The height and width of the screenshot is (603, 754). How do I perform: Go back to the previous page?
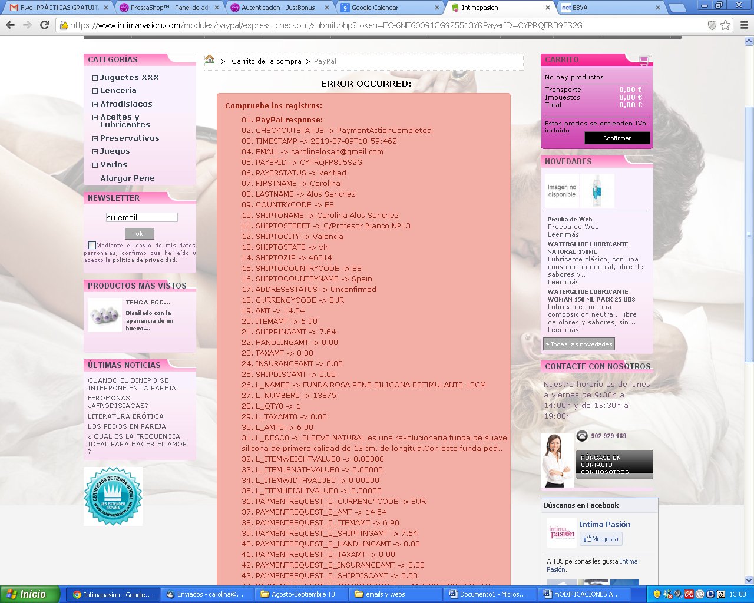coord(10,25)
